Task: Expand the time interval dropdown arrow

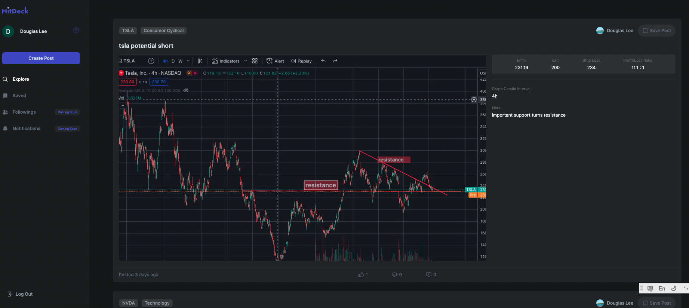Action: 188,61
